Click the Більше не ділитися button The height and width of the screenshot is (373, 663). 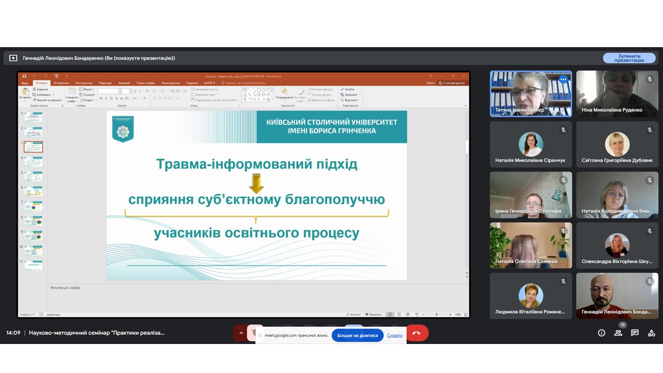tap(357, 335)
